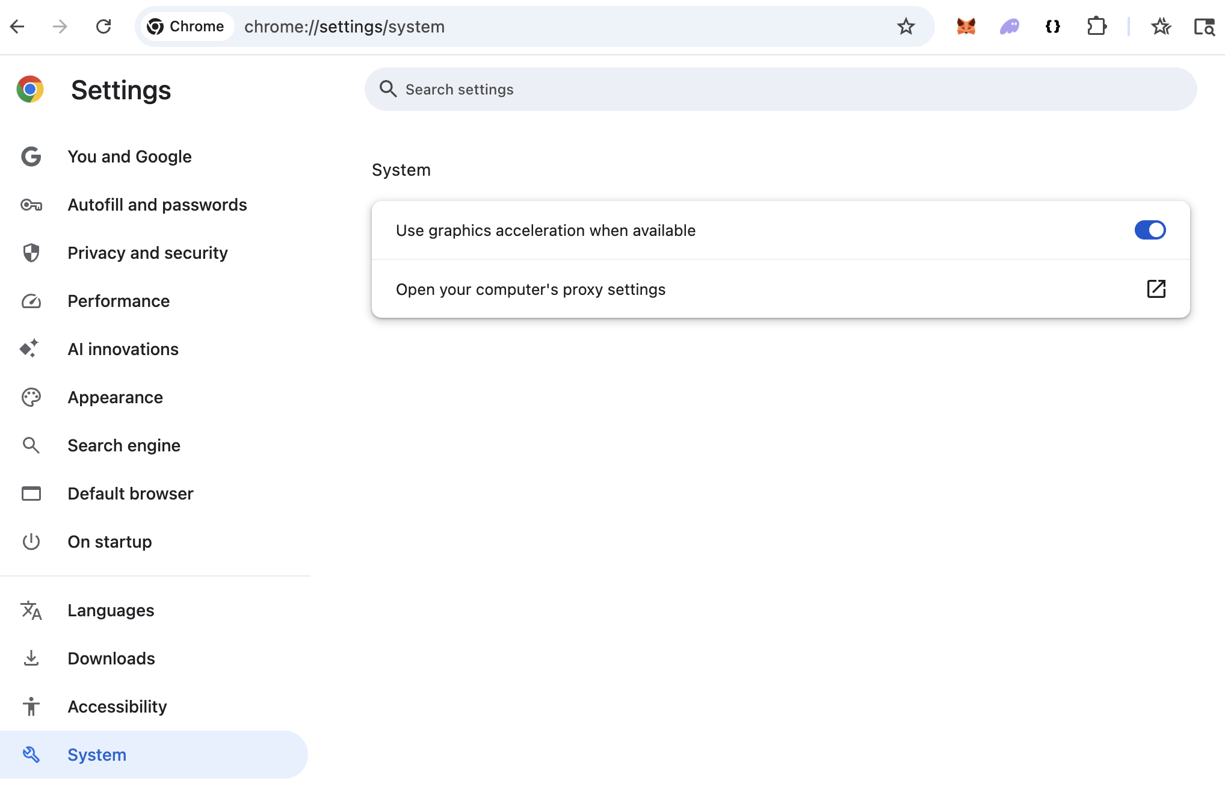Toggle graphics acceleration switch off
Viewport: 1225px width, 786px height.
(x=1150, y=230)
